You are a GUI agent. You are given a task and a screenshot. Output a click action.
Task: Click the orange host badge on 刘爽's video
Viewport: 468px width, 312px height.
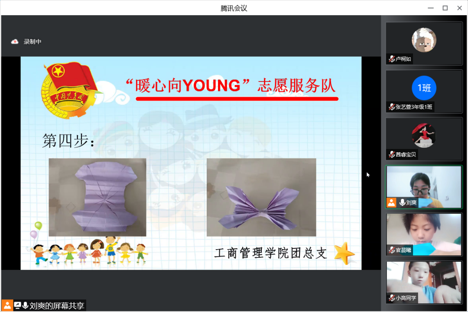[391, 202]
